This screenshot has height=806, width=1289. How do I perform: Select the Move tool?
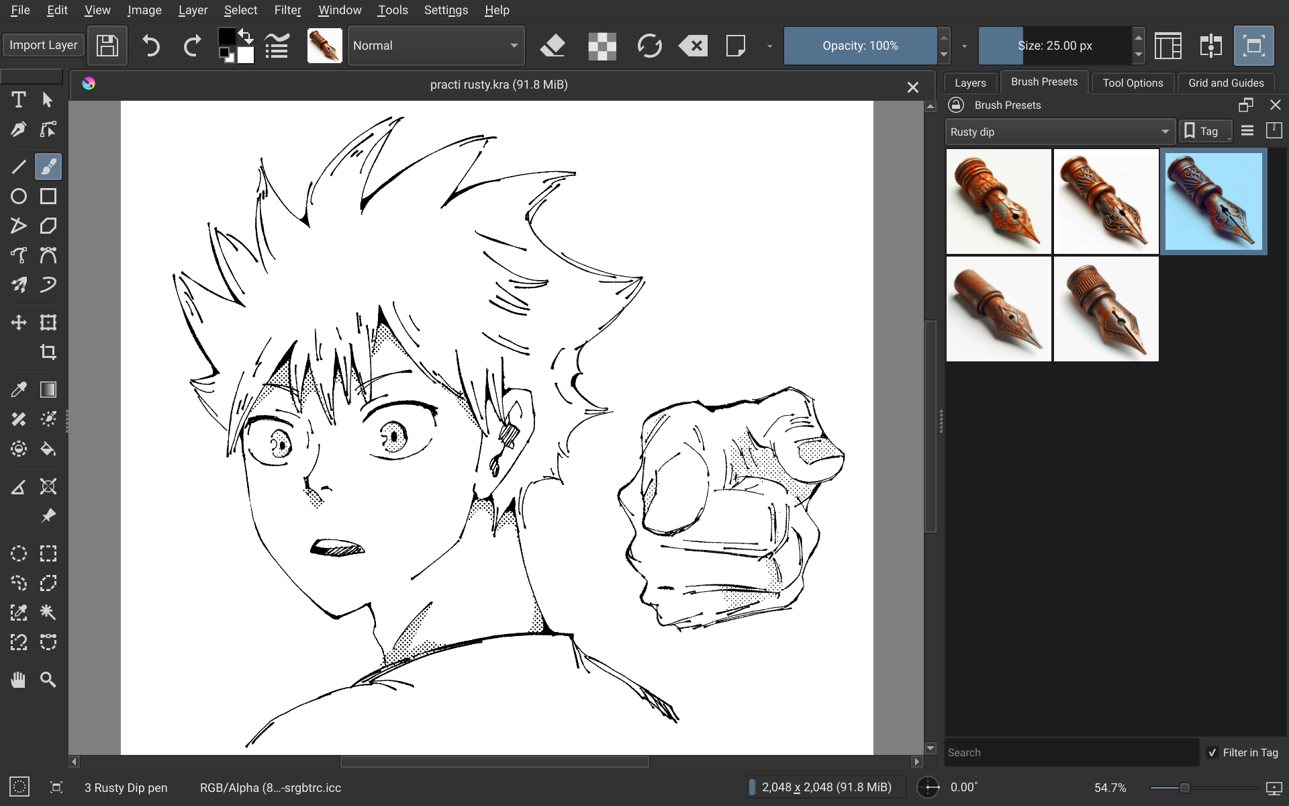18,322
